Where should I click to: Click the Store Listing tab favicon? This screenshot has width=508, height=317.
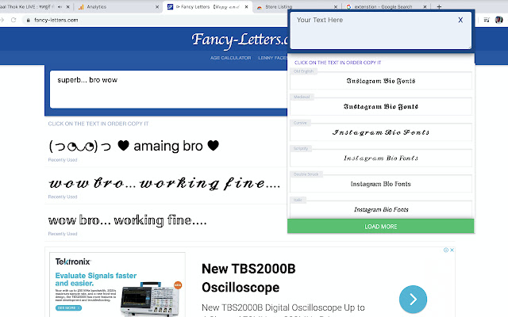[x=260, y=7]
